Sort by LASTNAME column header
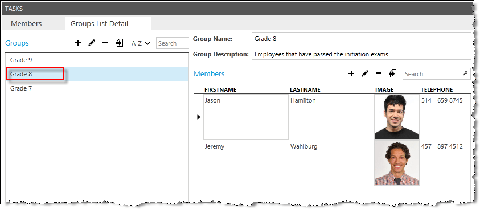The image size is (480, 209). (x=305, y=89)
